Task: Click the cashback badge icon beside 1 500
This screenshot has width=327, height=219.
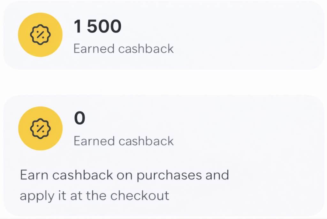Action: click(x=40, y=35)
